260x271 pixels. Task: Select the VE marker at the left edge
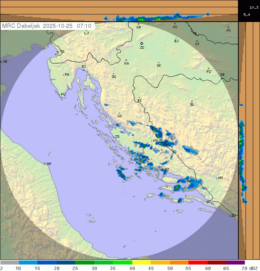[x=1, y=62]
